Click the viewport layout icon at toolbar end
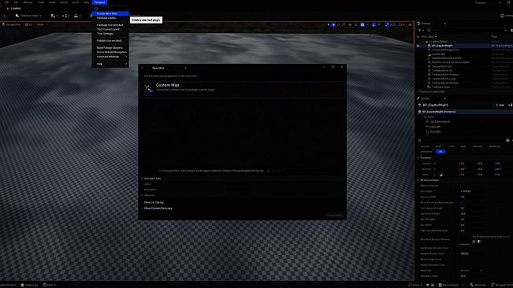The image size is (513, 288). 410,25
